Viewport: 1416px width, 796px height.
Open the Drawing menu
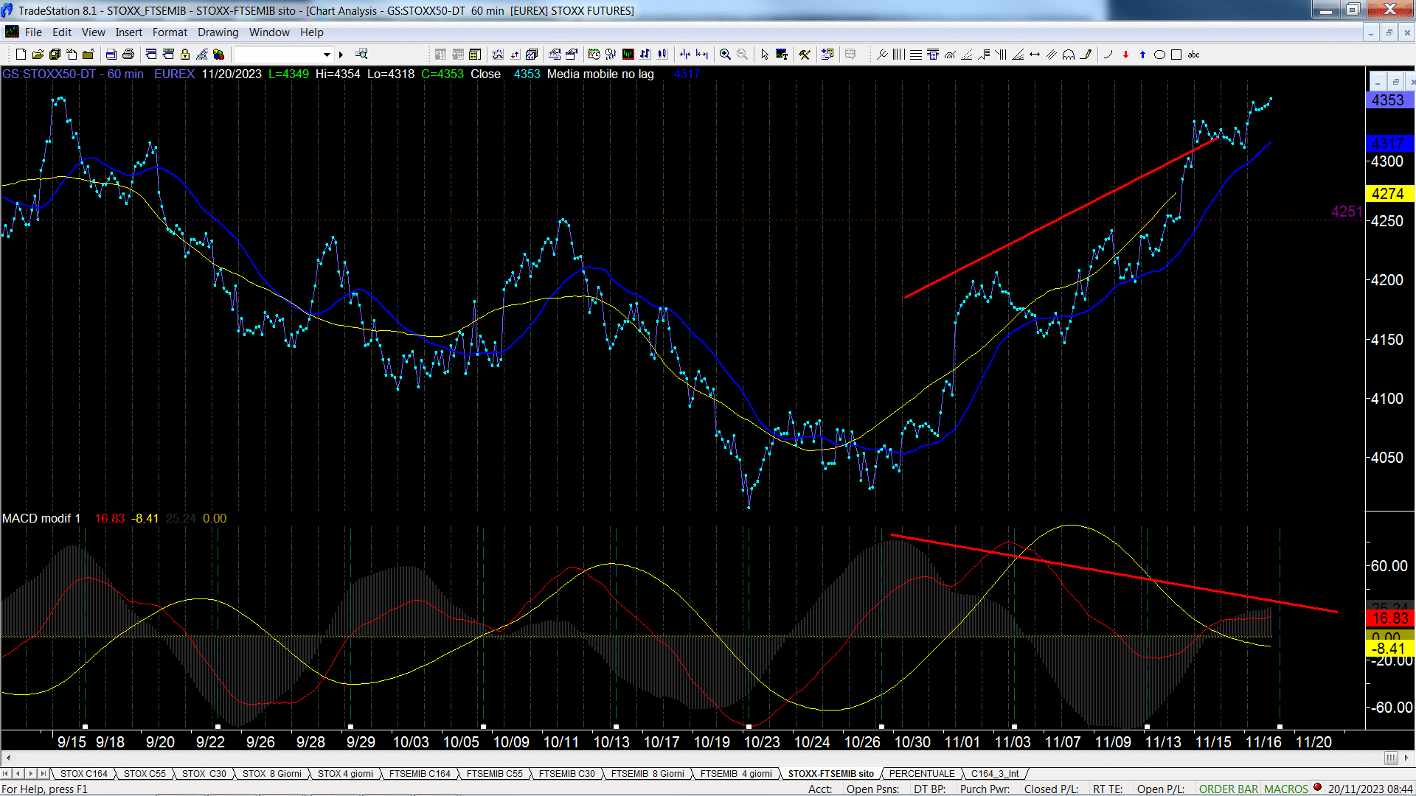point(218,32)
